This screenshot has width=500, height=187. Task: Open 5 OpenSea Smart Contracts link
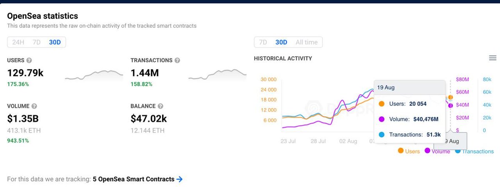coord(133,179)
